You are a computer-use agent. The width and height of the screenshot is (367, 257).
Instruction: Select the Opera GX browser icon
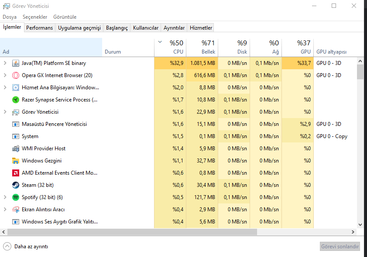pyautogui.click(x=16, y=75)
